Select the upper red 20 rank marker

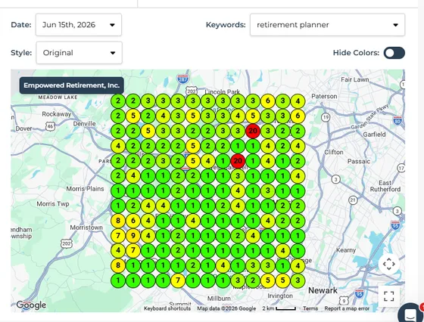(x=253, y=131)
